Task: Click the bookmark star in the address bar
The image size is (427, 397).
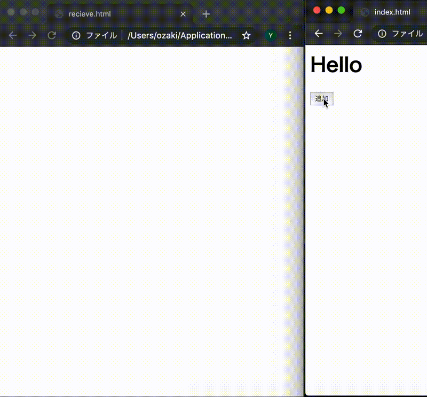Action: tap(246, 35)
